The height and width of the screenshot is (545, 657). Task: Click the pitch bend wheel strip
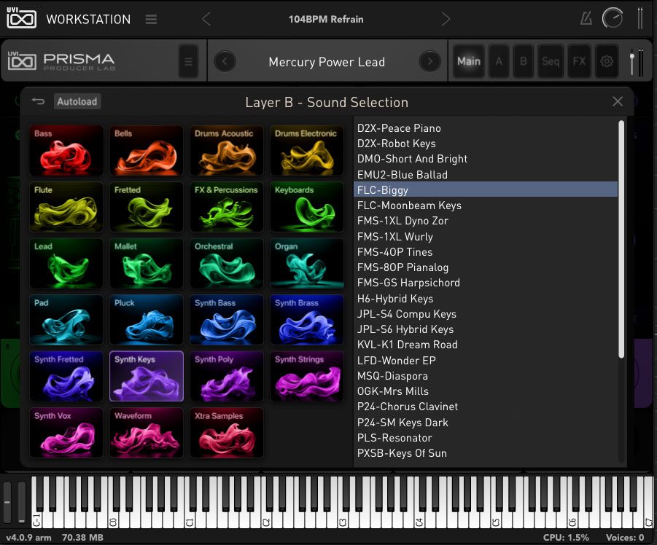point(7,502)
